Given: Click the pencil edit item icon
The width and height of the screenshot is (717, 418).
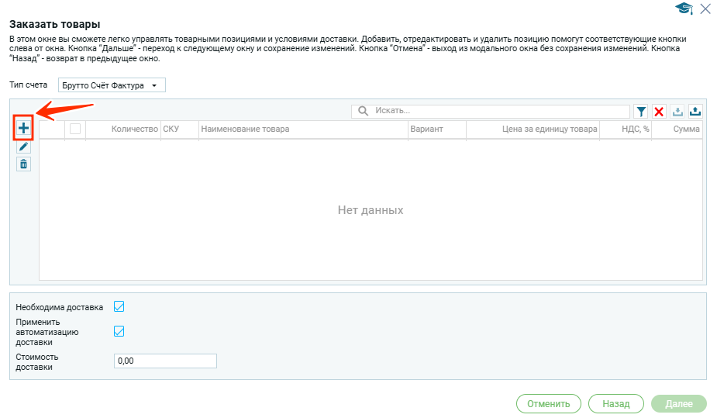Looking at the screenshot, I should coord(23,147).
